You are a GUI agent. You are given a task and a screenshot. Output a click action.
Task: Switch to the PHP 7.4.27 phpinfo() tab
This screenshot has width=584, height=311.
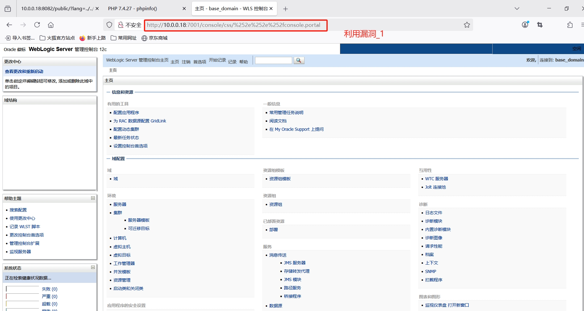pyautogui.click(x=132, y=9)
